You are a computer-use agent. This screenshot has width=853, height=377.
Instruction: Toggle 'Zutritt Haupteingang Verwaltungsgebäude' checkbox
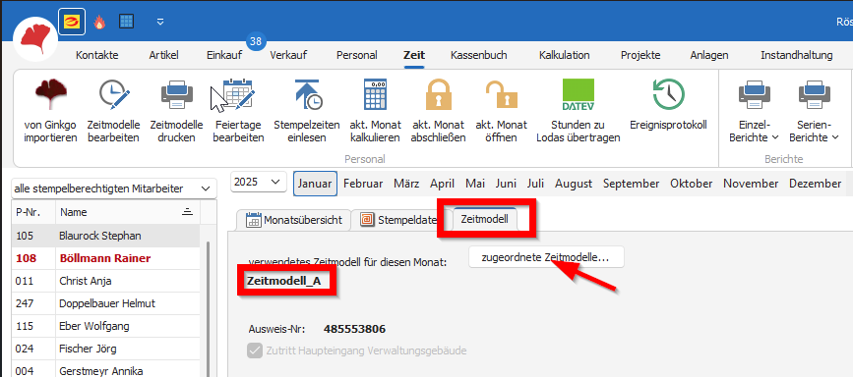click(254, 350)
